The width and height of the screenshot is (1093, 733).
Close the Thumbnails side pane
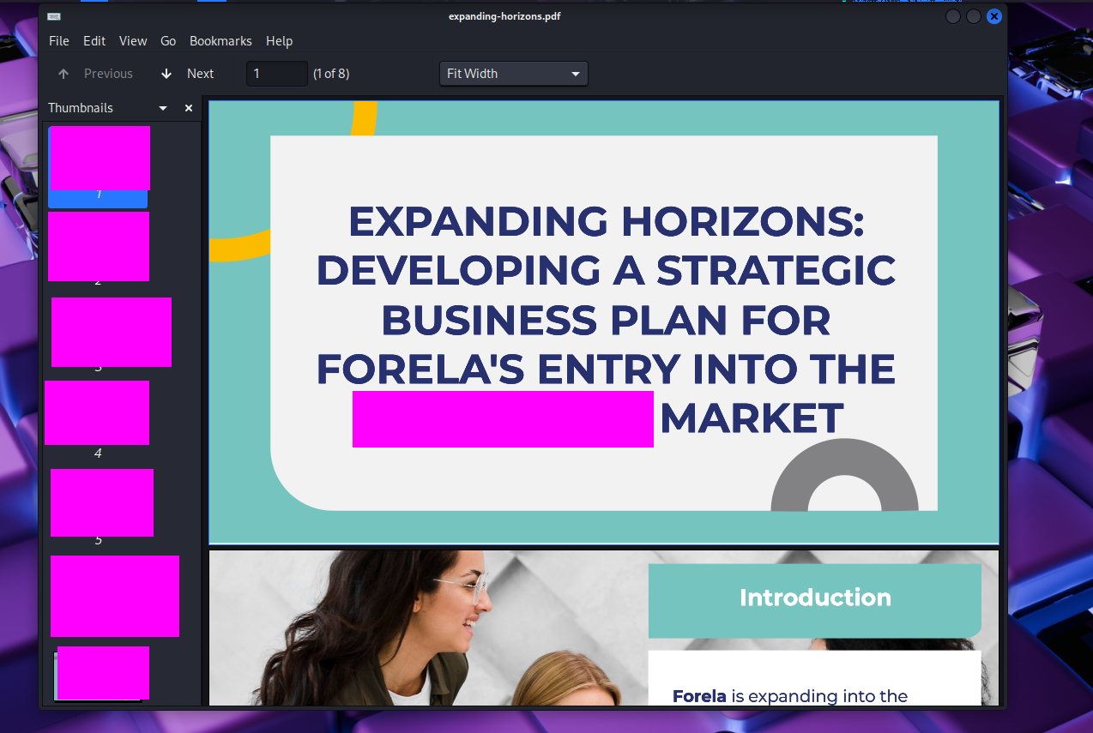pos(189,108)
